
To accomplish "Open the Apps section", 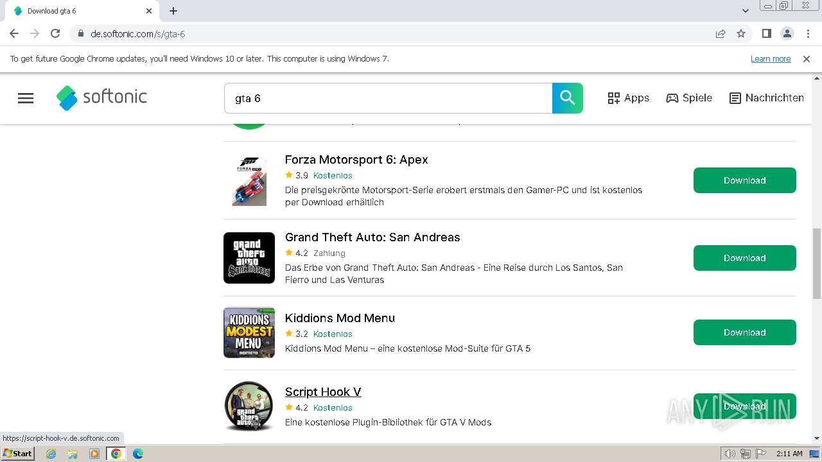I will tap(628, 98).
